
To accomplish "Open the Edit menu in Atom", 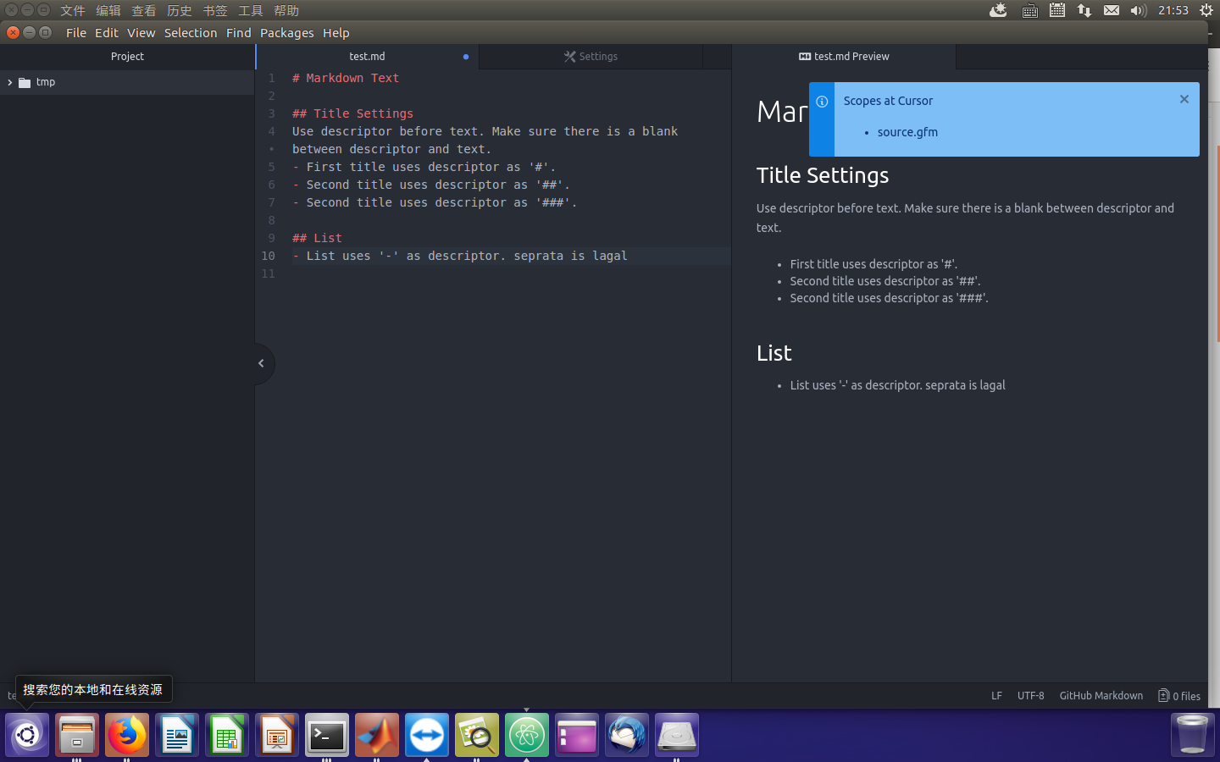I will [x=107, y=32].
